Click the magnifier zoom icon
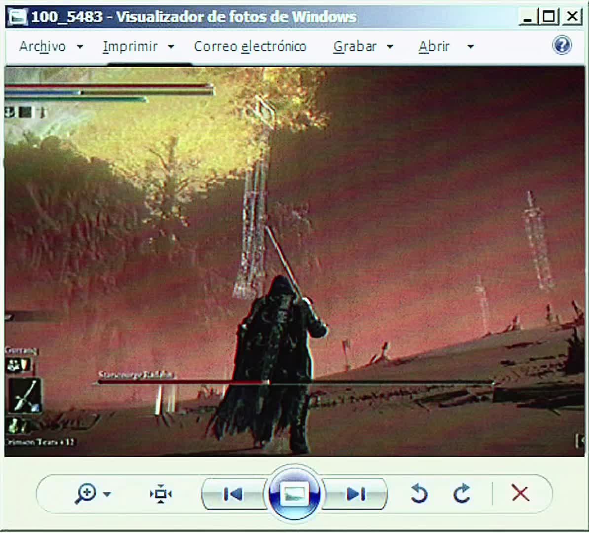This screenshot has width=589, height=533. pyautogui.click(x=86, y=494)
